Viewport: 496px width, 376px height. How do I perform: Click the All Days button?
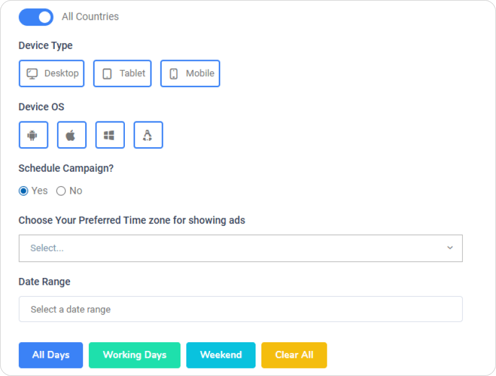point(51,355)
